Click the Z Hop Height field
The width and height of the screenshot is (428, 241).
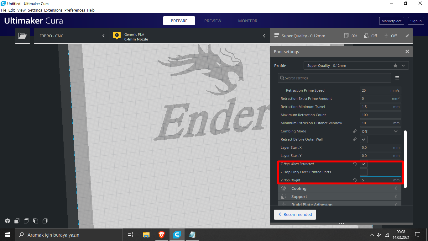[x=381, y=180]
